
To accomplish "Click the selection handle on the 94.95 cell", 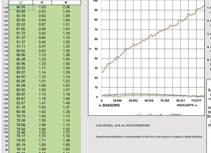I will pyautogui.click(x=33, y=10).
